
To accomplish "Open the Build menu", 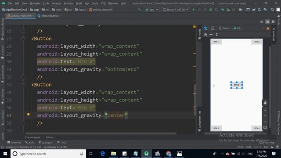I will tap(79, 4).
